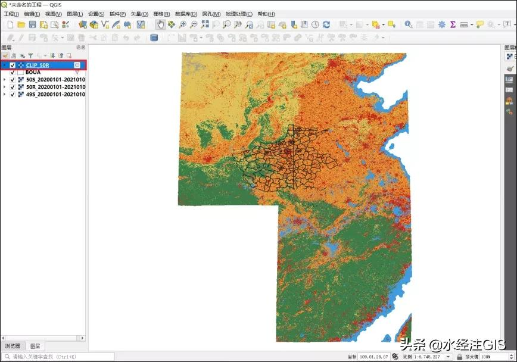Click the Zoom In magnifier tool
Screen dimensions: 517x362
(x=183, y=24)
